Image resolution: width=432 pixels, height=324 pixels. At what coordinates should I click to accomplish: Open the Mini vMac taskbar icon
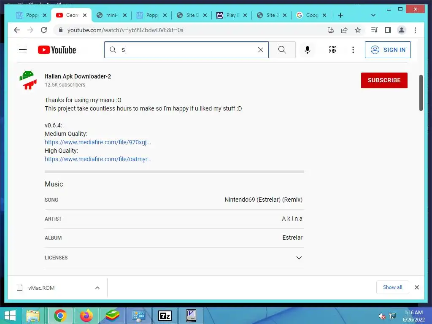(x=191, y=316)
